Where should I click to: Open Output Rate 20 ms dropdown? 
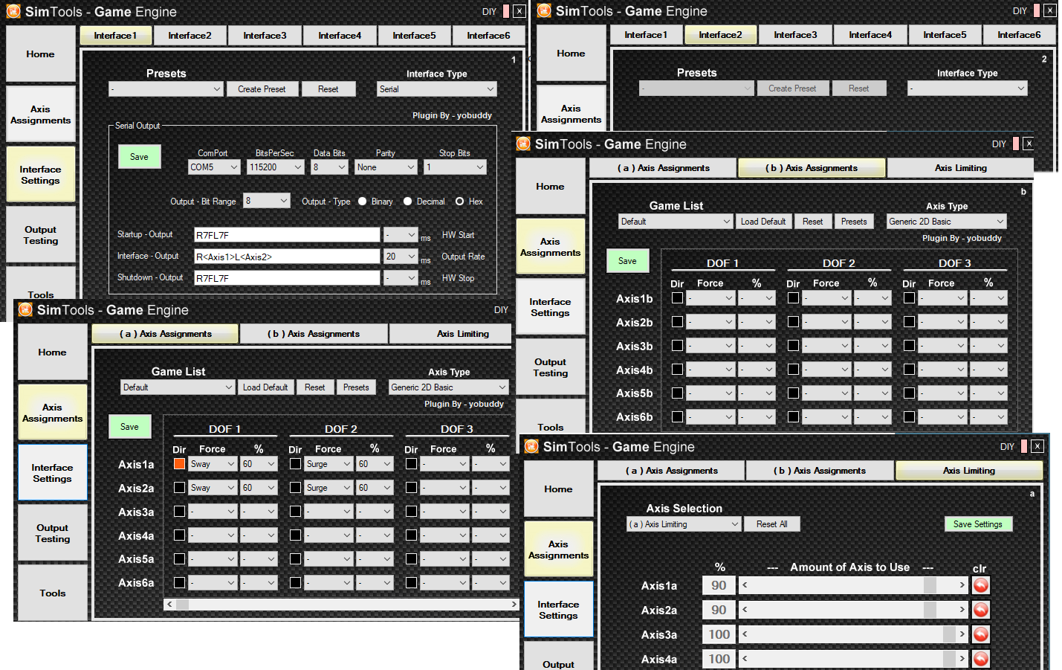click(401, 256)
